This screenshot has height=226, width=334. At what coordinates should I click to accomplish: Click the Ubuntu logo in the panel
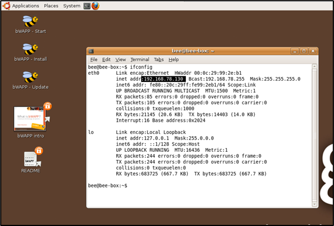(6, 6)
